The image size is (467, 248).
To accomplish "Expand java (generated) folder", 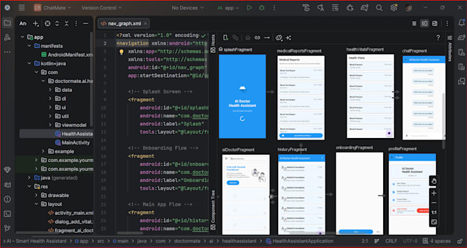I will point(29,178).
